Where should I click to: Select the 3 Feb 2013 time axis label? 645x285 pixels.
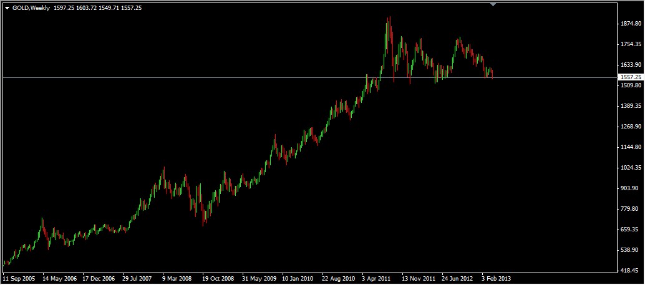click(x=496, y=279)
